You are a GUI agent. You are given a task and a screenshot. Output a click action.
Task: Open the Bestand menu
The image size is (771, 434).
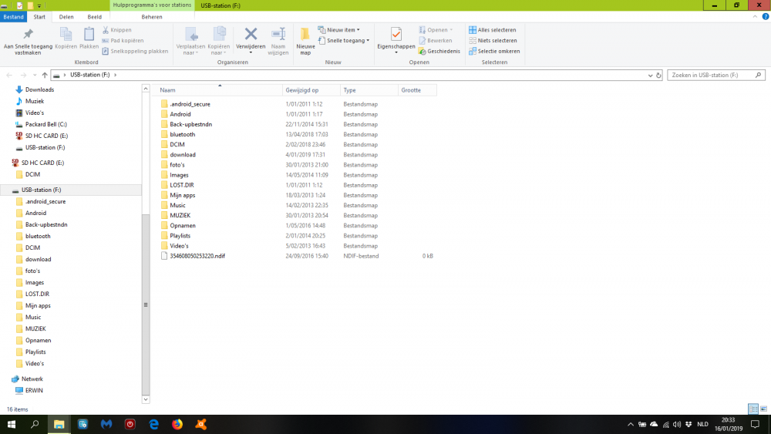[13, 16]
